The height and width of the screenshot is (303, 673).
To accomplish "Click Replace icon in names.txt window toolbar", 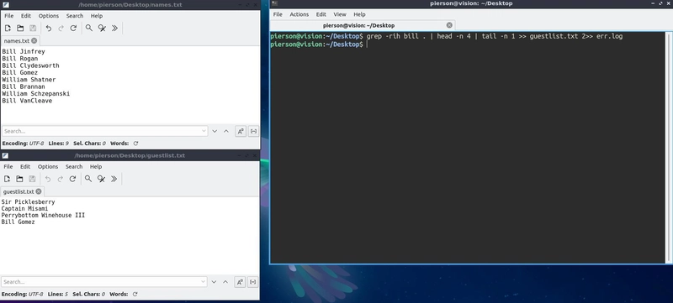I will [x=102, y=29].
